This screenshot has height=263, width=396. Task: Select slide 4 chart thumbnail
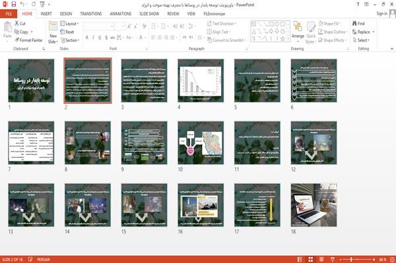tap(201, 80)
